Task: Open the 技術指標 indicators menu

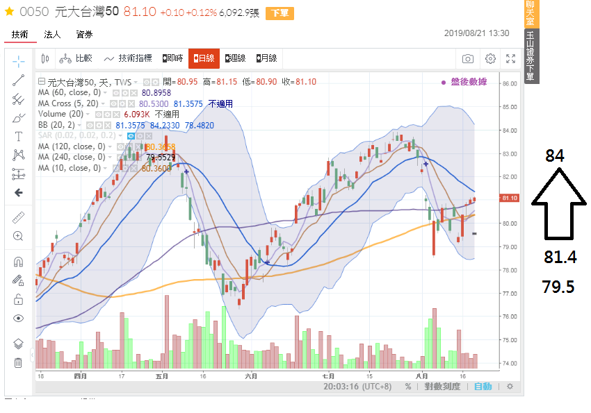Action: coord(128,58)
